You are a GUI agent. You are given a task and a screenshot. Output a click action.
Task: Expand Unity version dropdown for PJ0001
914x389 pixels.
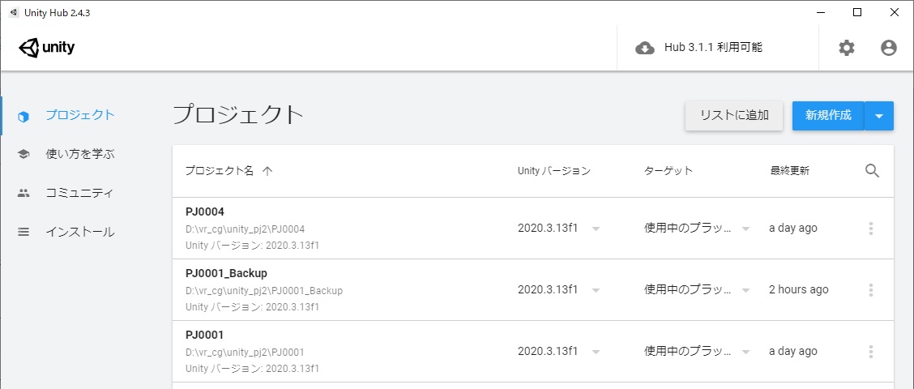click(596, 353)
